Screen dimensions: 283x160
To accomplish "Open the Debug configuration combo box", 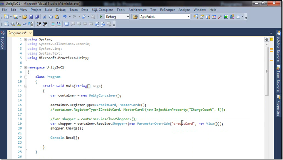I will 117,17.
